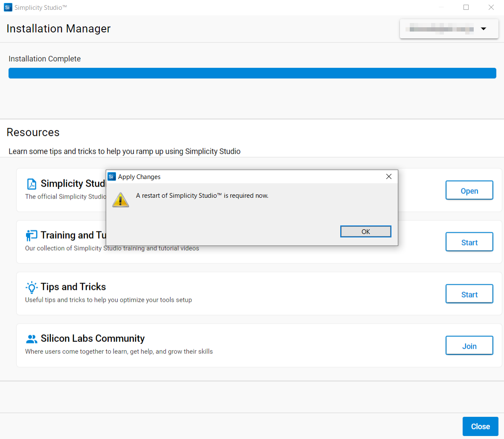Click 'Useful tips and tricks' description text
This screenshot has height=439, width=504.
click(108, 300)
